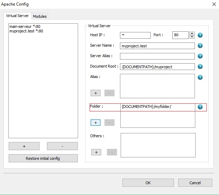This screenshot has width=219, height=195.
Task: Close the Apache Config dialog window
Action: point(213,4)
